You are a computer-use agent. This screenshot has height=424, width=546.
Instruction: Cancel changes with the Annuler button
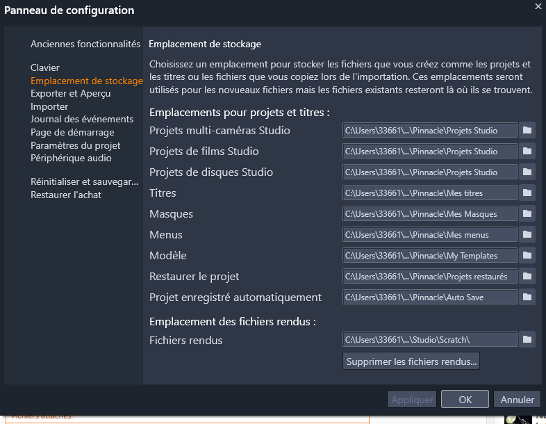coord(517,399)
